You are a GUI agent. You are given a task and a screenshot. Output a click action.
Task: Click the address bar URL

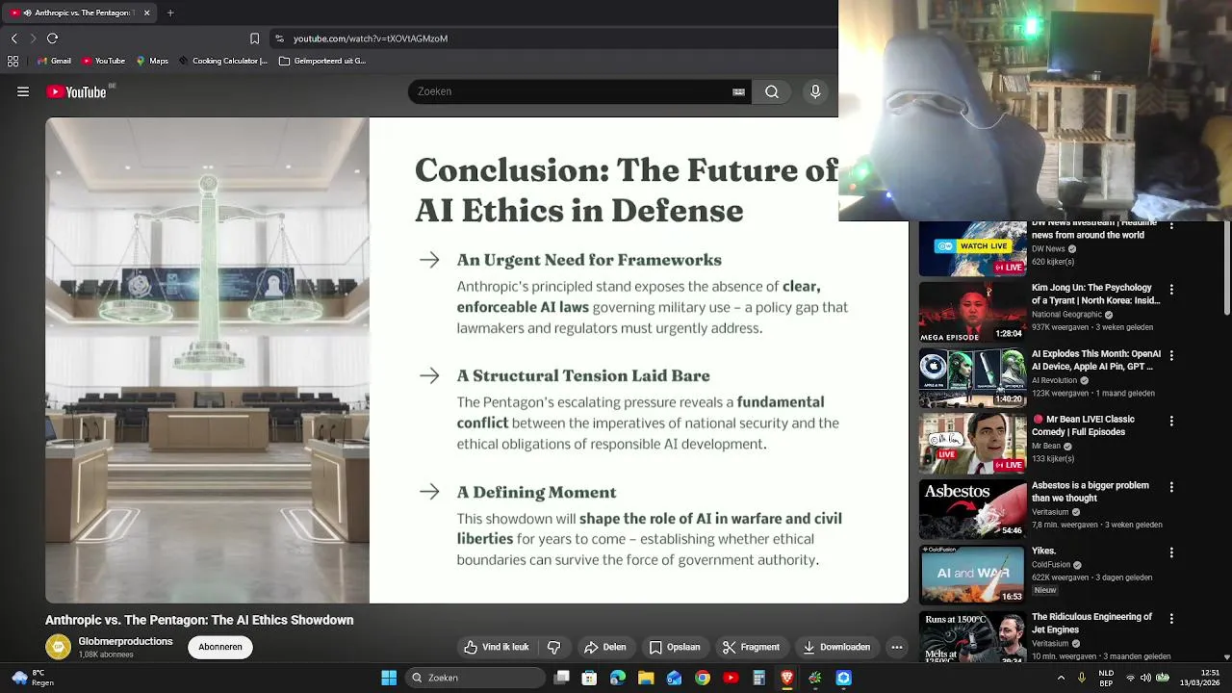click(x=371, y=38)
